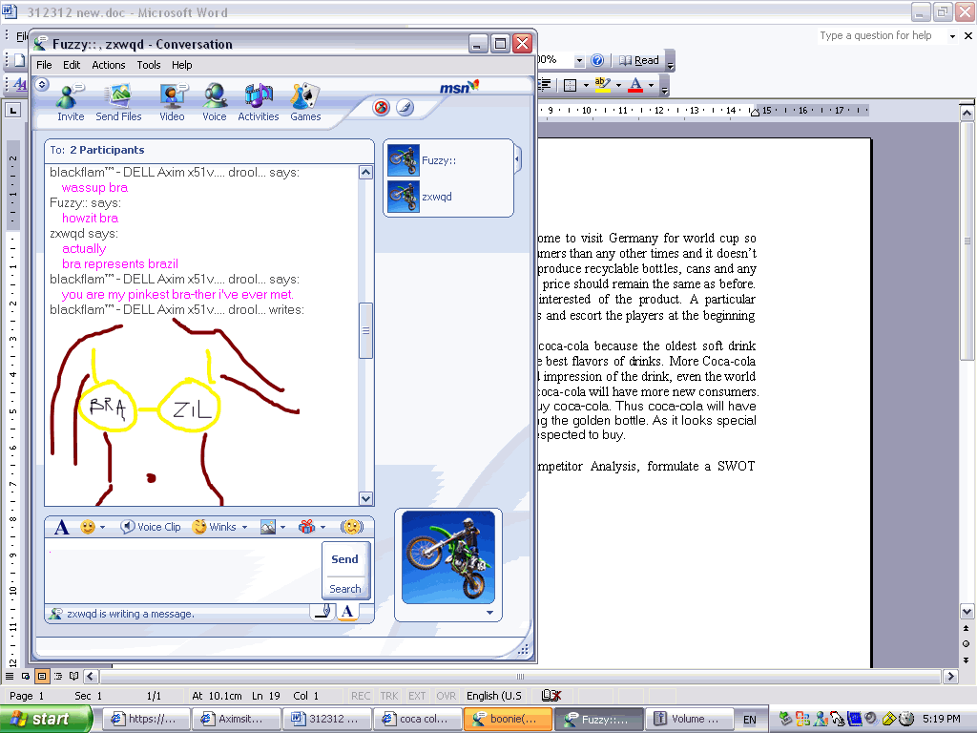Click Word ruler tab selector box

coord(13,111)
